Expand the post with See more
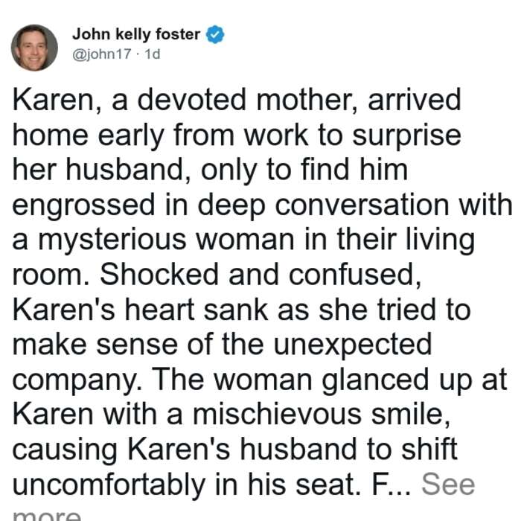Image resolution: width=521 pixels, height=521 pixels. click(448, 485)
